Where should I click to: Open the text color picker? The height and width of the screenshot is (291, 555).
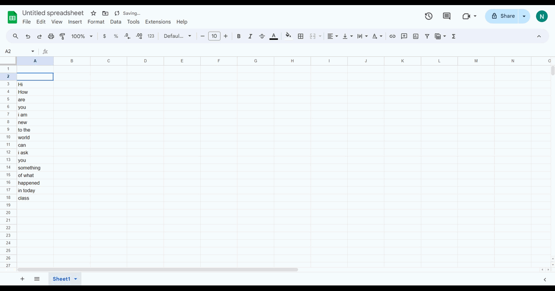tap(274, 36)
